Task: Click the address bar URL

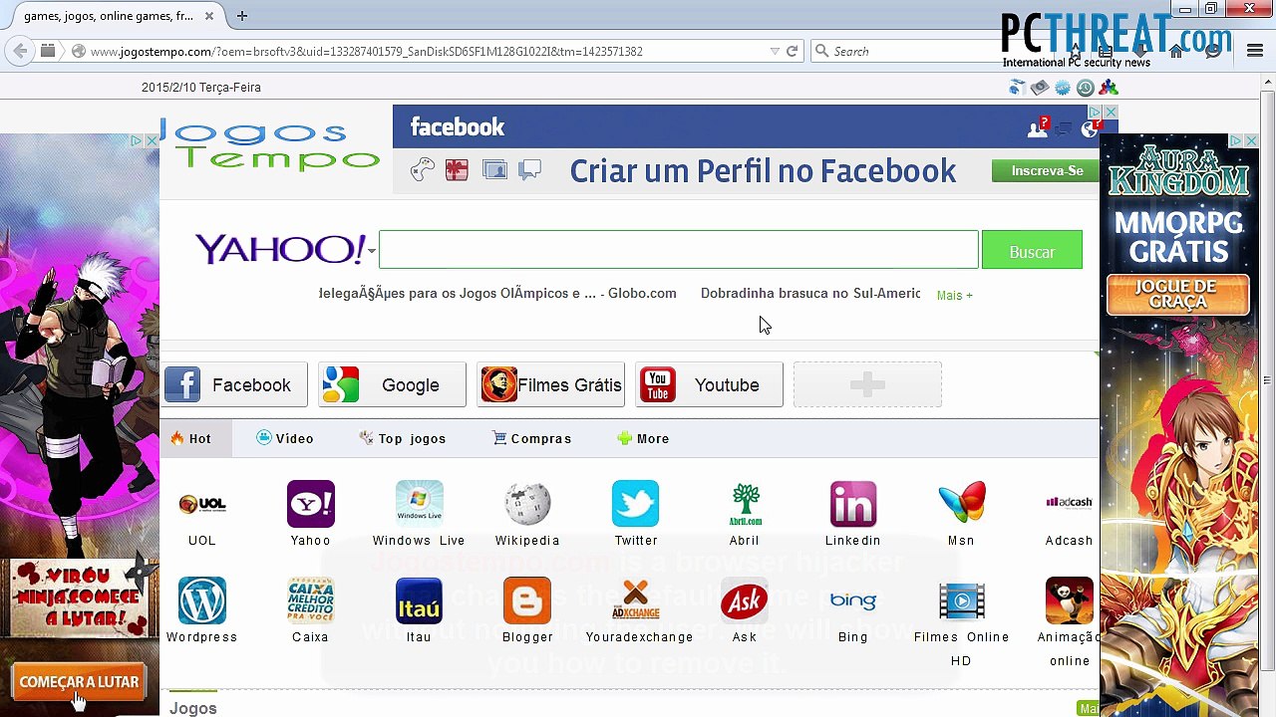Action: click(x=366, y=51)
